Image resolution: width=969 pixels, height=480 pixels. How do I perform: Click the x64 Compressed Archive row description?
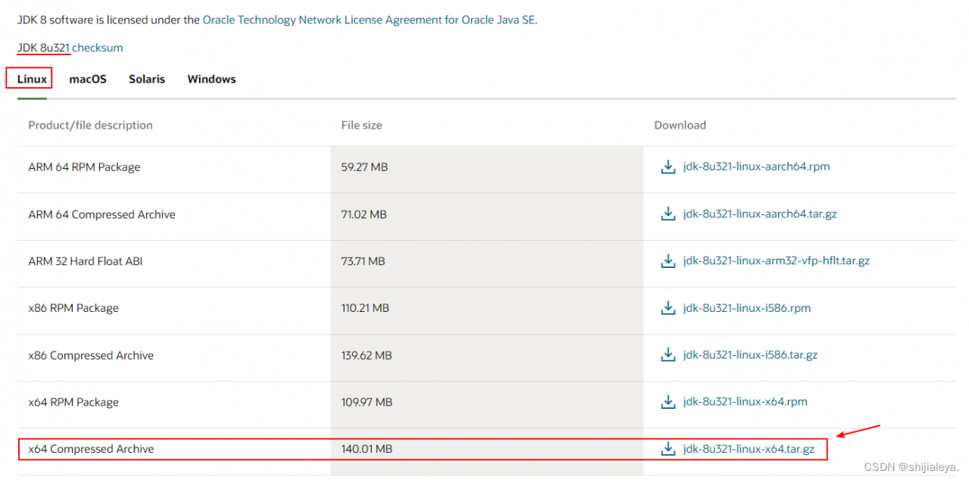(x=91, y=449)
